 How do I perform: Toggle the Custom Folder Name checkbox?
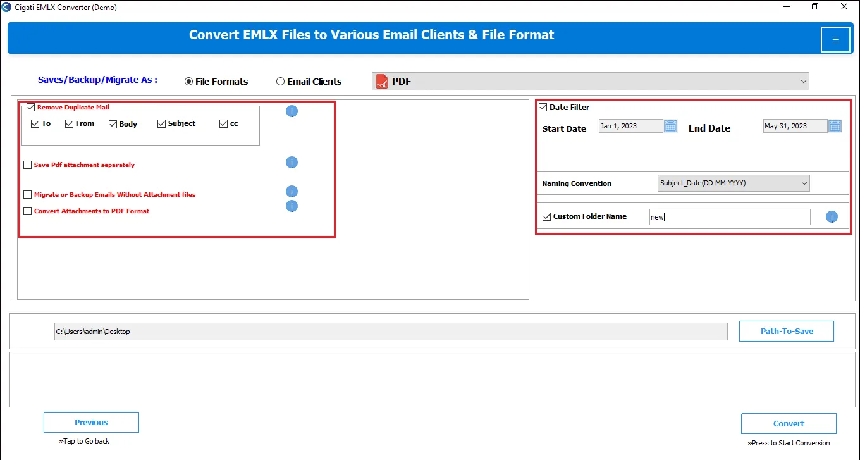pos(546,216)
